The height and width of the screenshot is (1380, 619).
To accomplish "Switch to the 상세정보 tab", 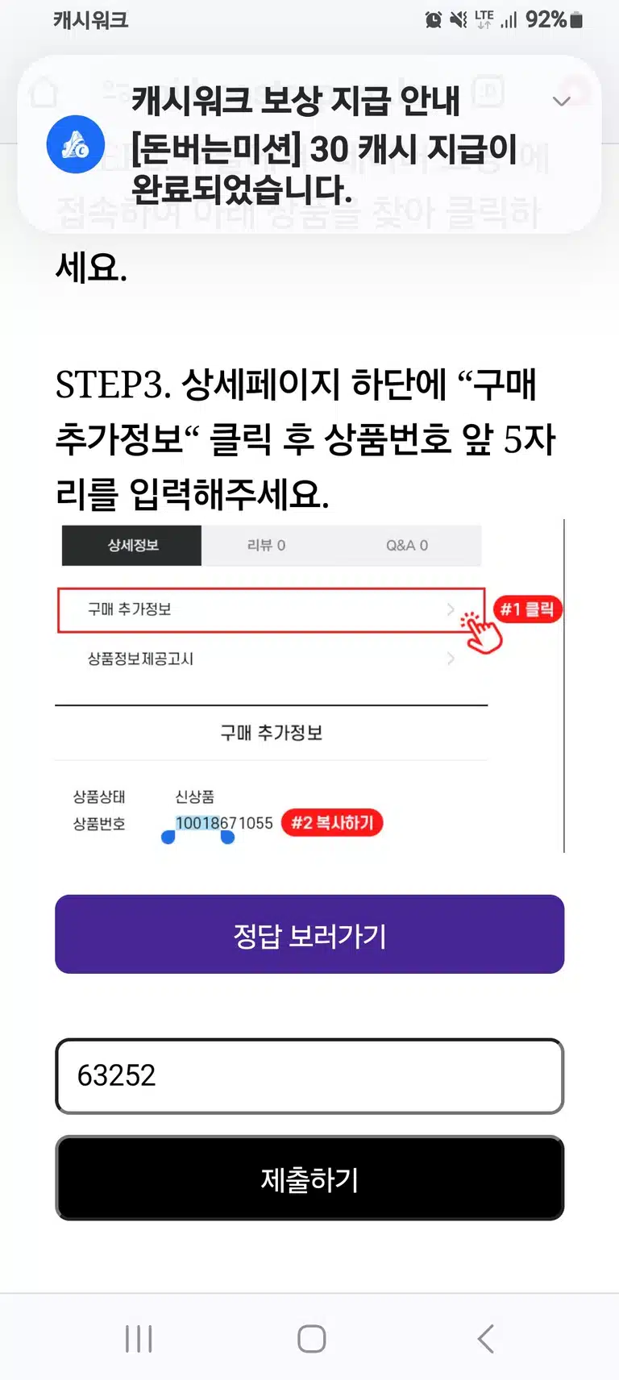I will pyautogui.click(x=131, y=545).
